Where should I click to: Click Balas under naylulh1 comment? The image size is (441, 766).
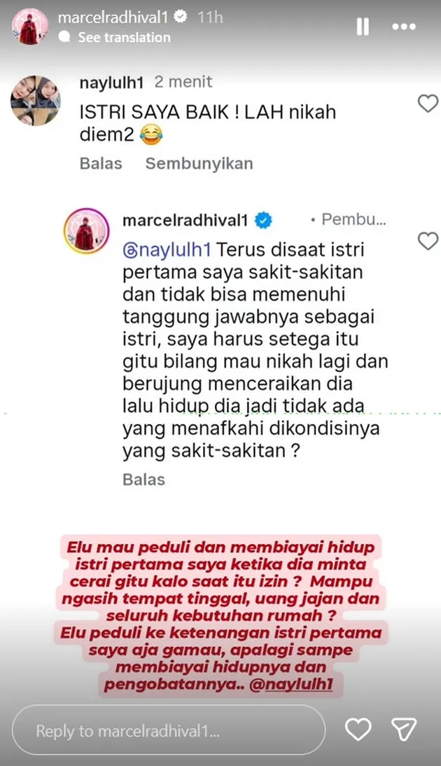(x=101, y=163)
